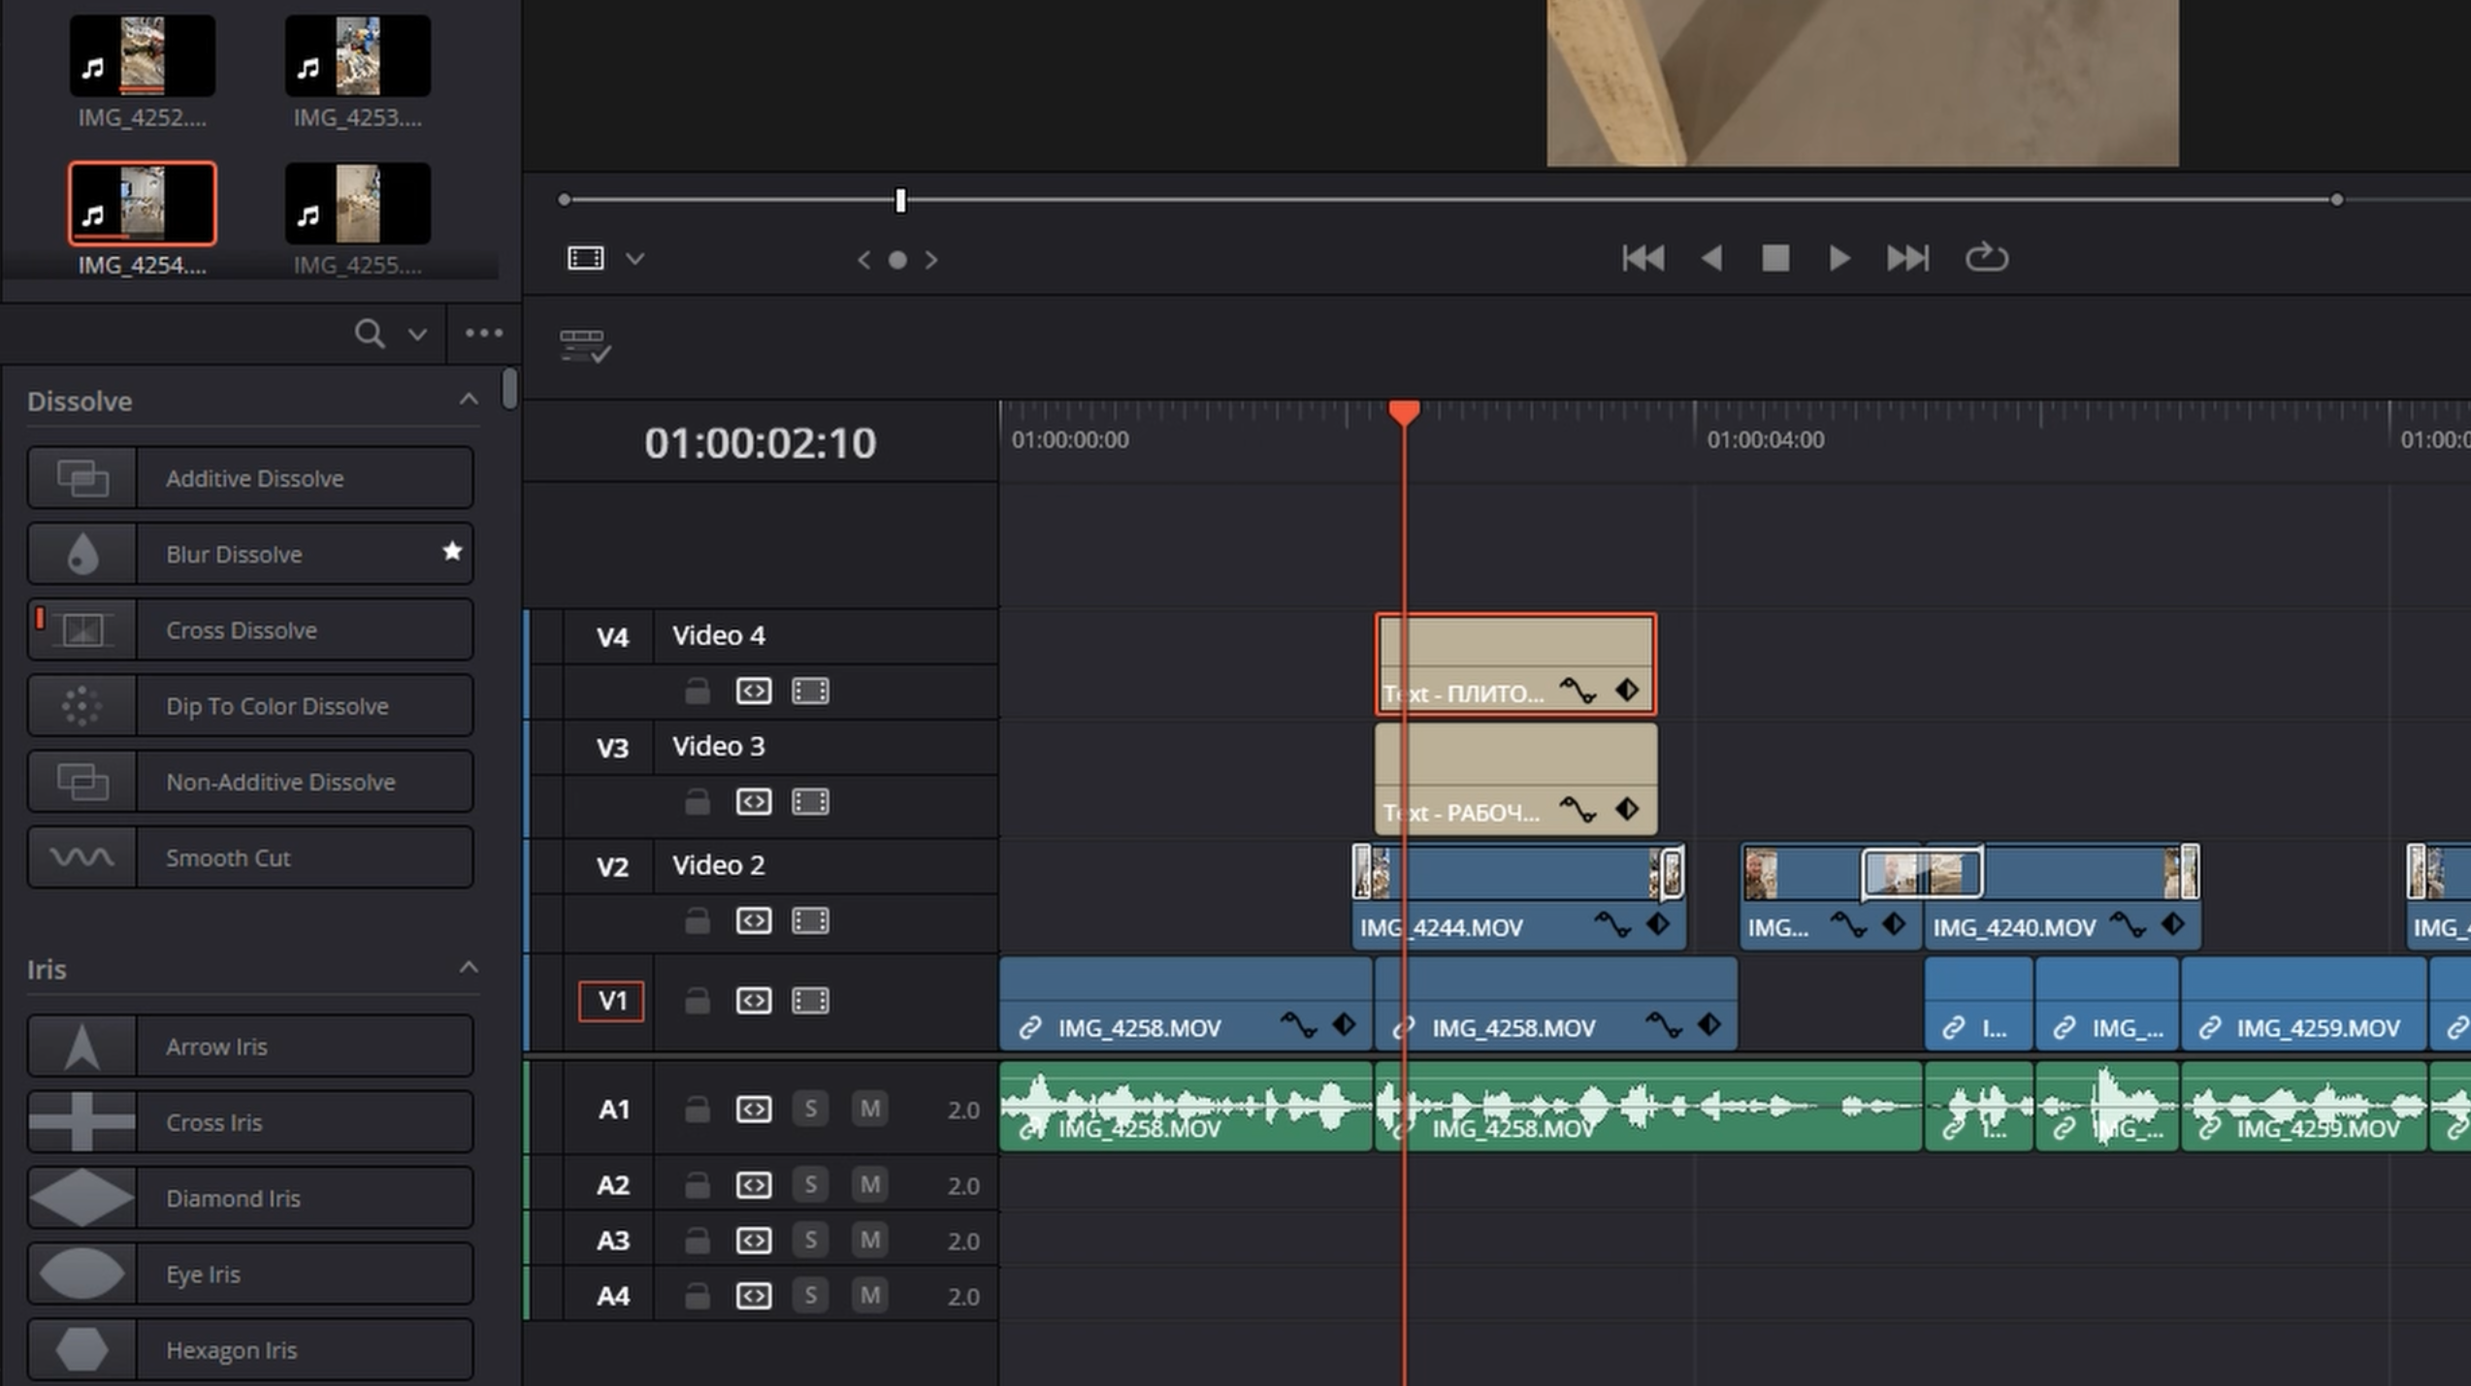Click the lock icon on Video 4 track

point(697,692)
